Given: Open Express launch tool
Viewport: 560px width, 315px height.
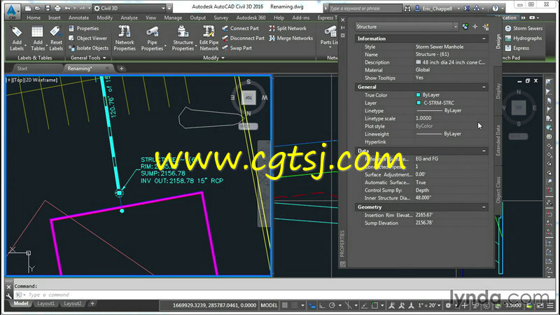Looking at the screenshot, I should click(517, 48).
